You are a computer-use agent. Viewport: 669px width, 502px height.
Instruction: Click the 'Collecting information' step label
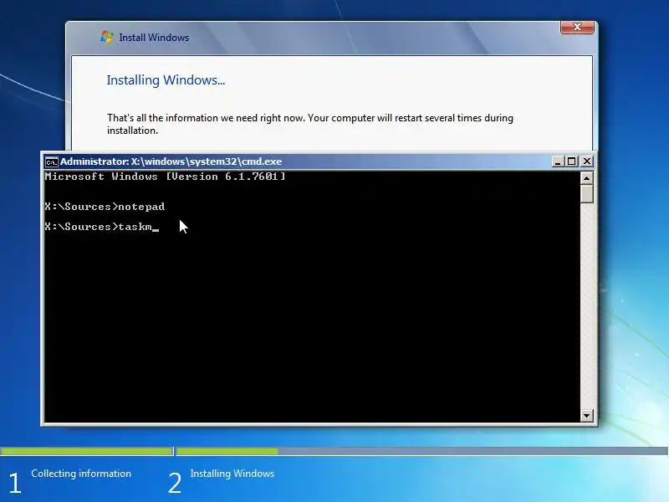(81, 474)
